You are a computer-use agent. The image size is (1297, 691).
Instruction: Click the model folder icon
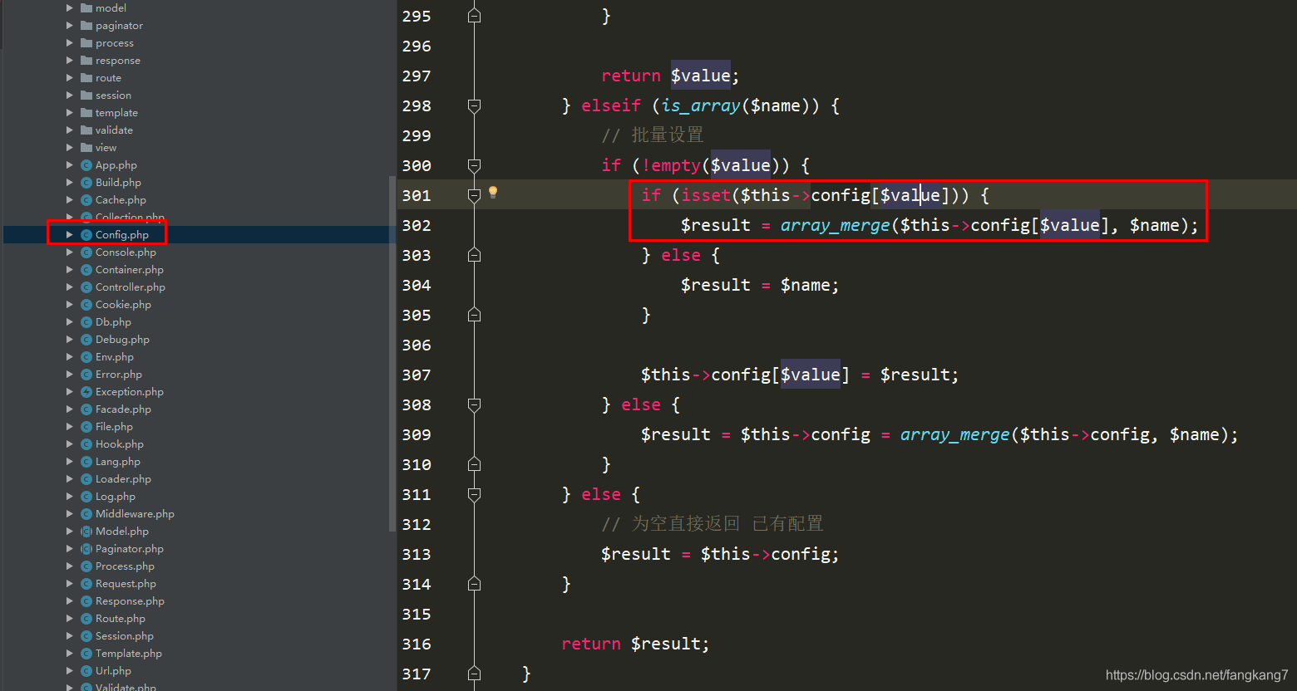(86, 8)
